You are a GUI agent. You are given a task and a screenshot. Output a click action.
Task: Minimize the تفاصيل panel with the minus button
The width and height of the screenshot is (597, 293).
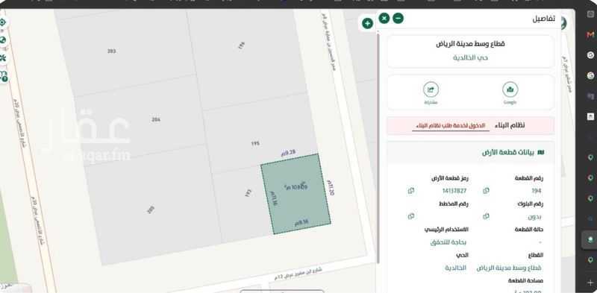click(398, 18)
